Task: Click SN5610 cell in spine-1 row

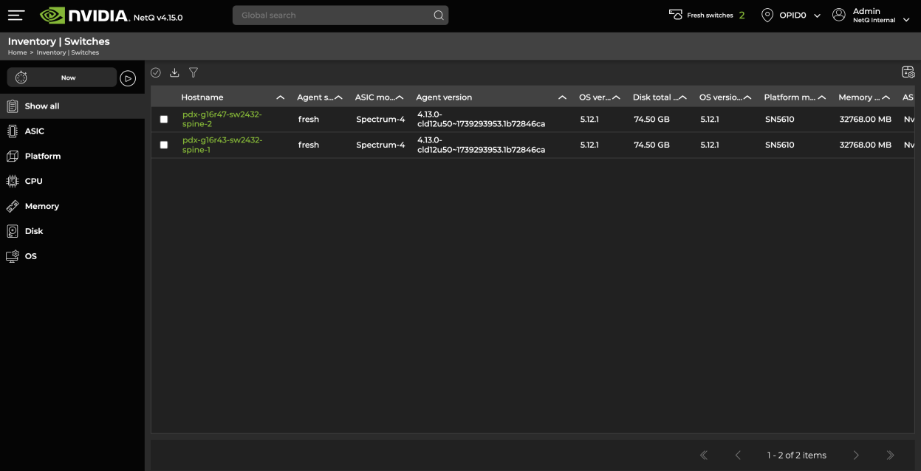Action: pyautogui.click(x=780, y=145)
